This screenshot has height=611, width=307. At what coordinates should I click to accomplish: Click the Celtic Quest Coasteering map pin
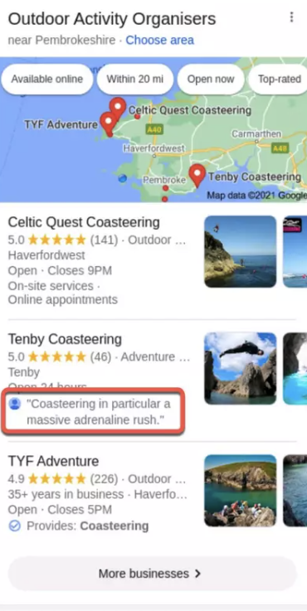118,108
